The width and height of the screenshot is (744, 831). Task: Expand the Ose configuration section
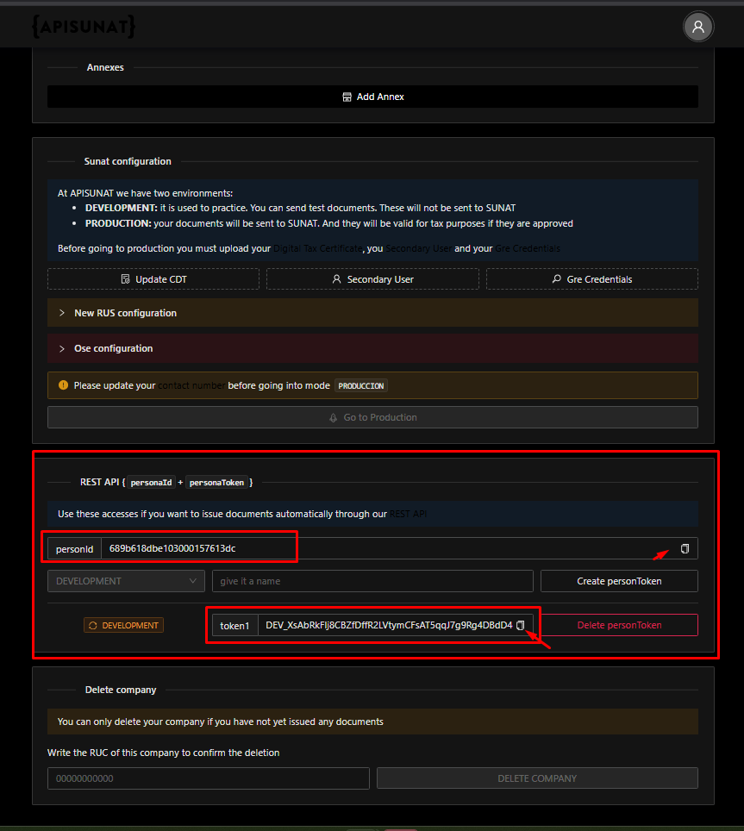372,348
